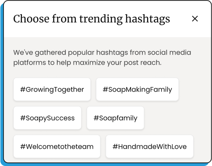
Task: Click the popular hashtags description paragraph
Action: click(102, 58)
